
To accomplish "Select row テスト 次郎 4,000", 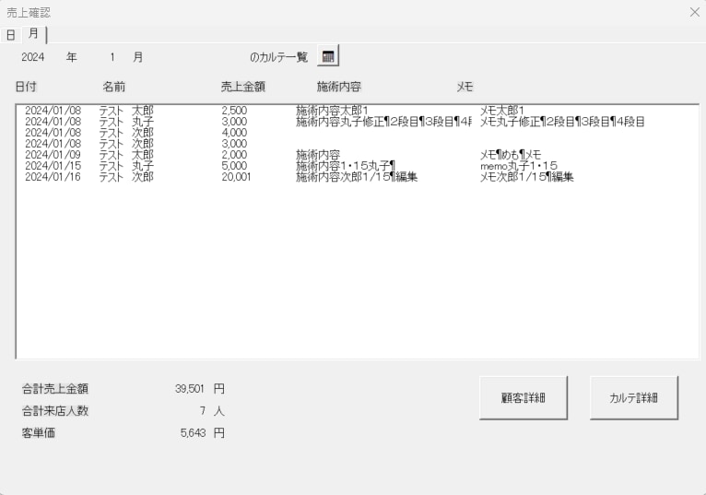I will [x=357, y=133].
